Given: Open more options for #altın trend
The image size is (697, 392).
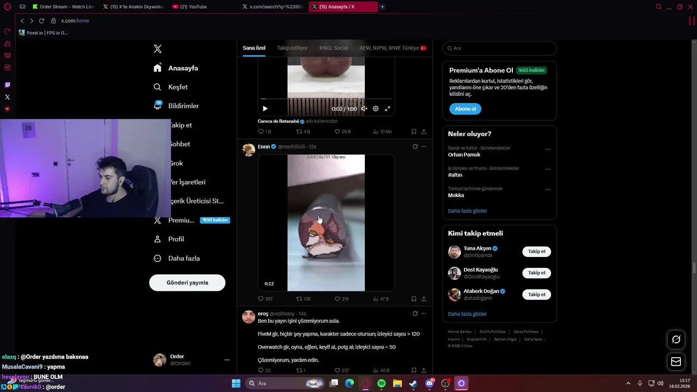Looking at the screenshot, I should (x=548, y=169).
